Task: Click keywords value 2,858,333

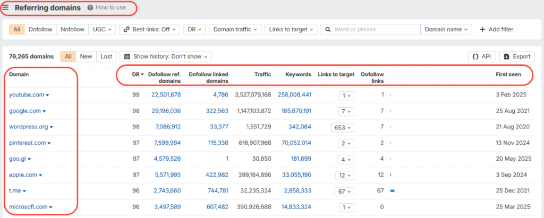Action: (x=297, y=190)
